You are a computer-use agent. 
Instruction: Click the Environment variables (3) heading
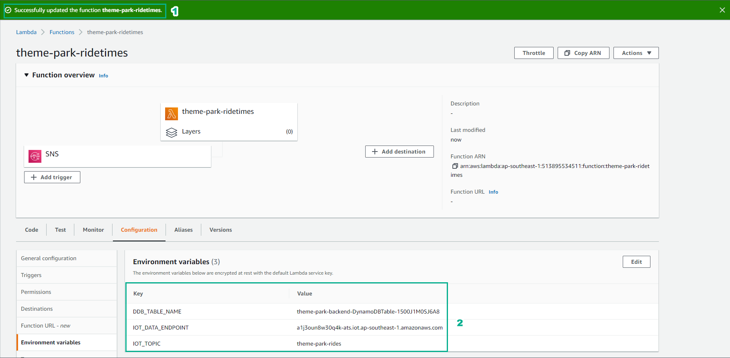pos(176,262)
